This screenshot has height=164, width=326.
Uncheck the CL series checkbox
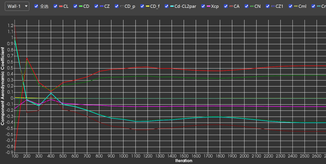pos(55,6)
